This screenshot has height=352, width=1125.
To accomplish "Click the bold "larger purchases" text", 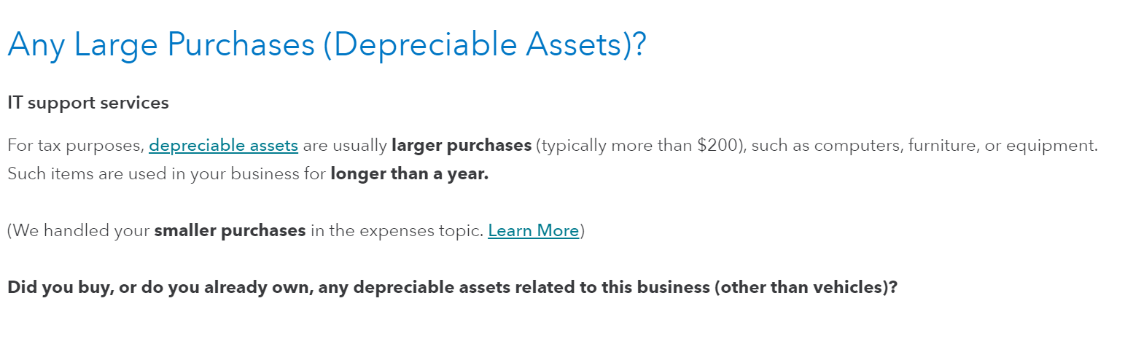I will [x=461, y=146].
